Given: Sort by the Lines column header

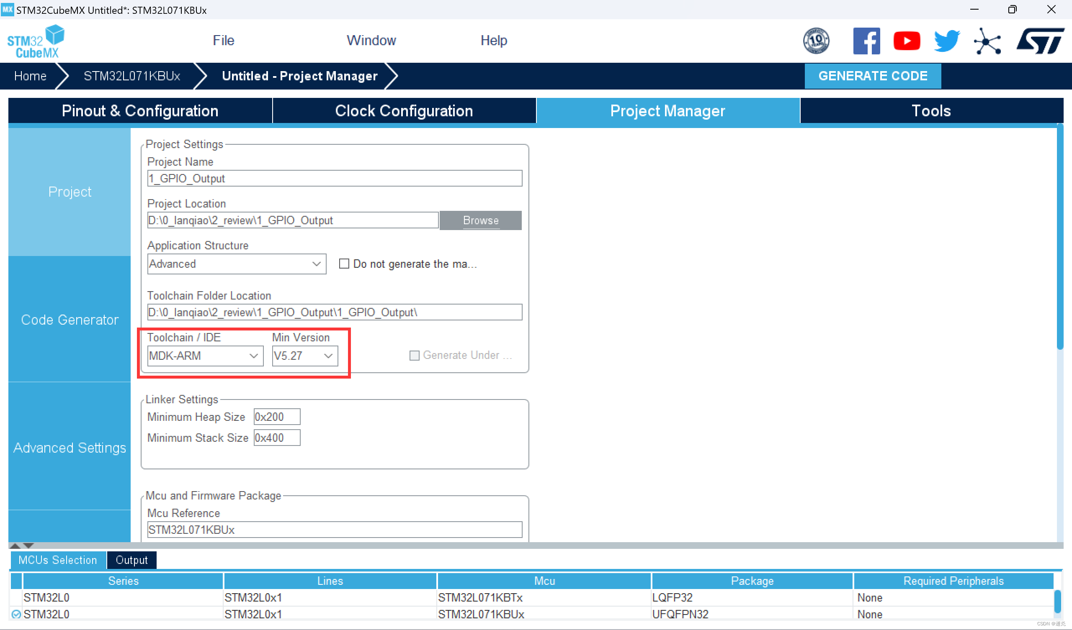Looking at the screenshot, I should tap(330, 581).
